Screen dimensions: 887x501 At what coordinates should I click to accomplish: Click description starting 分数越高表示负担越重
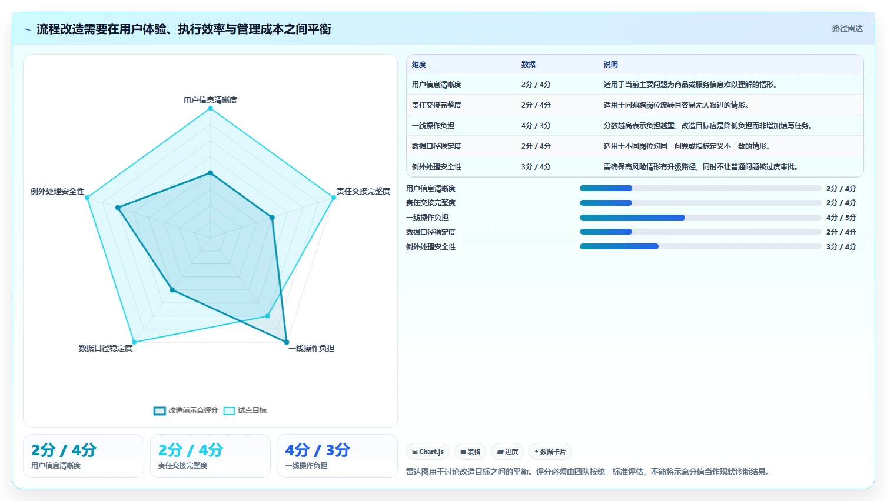coord(709,126)
